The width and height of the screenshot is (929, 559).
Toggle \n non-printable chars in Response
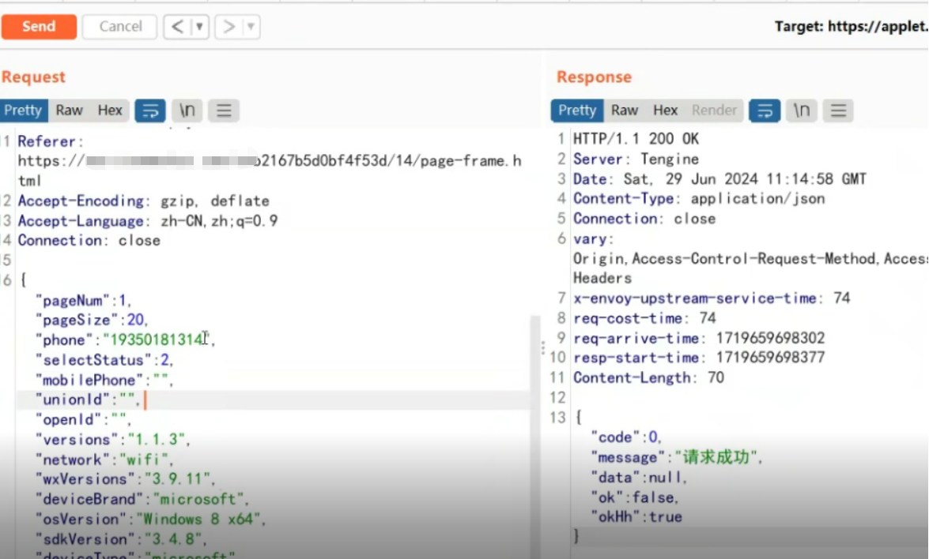click(x=802, y=111)
